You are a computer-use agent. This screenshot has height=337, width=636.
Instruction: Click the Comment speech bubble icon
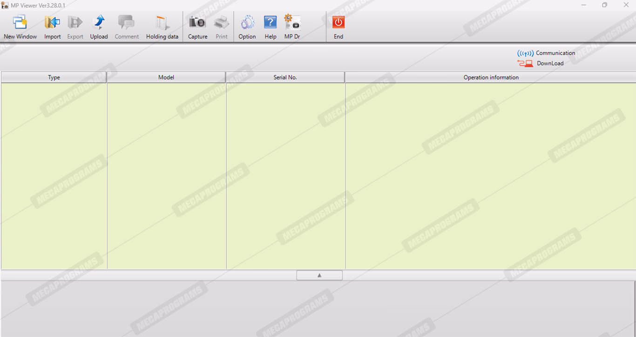coord(126,22)
